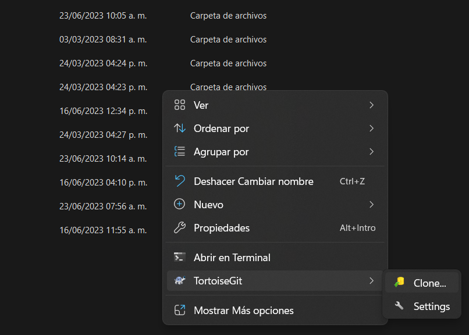Click the grid icon beside Ver
Image resolution: width=469 pixels, height=335 pixels.
coord(180,105)
